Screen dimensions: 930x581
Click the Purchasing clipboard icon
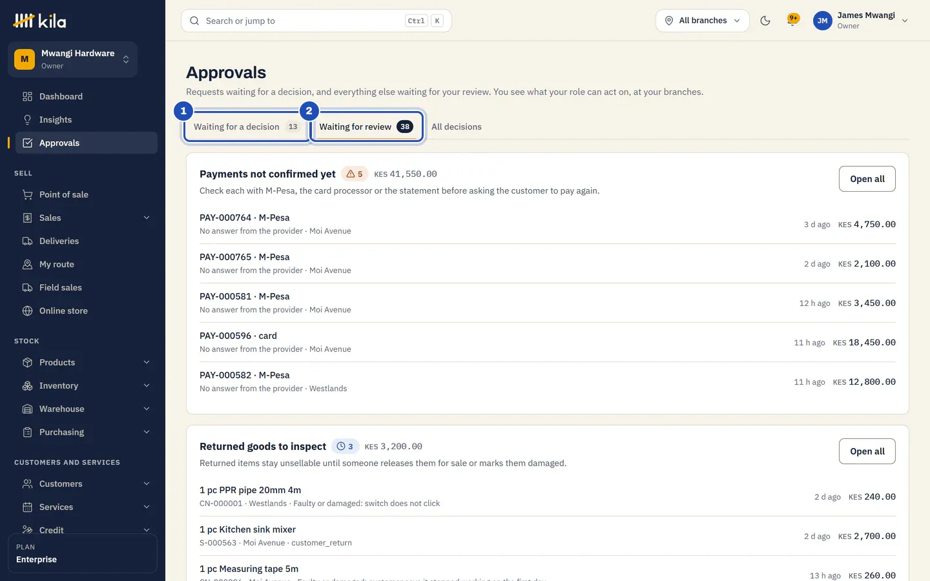pyautogui.click(x=27, y=433)
